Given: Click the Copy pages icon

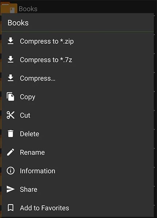Looking at the screenshot, I should pos(11,97).
